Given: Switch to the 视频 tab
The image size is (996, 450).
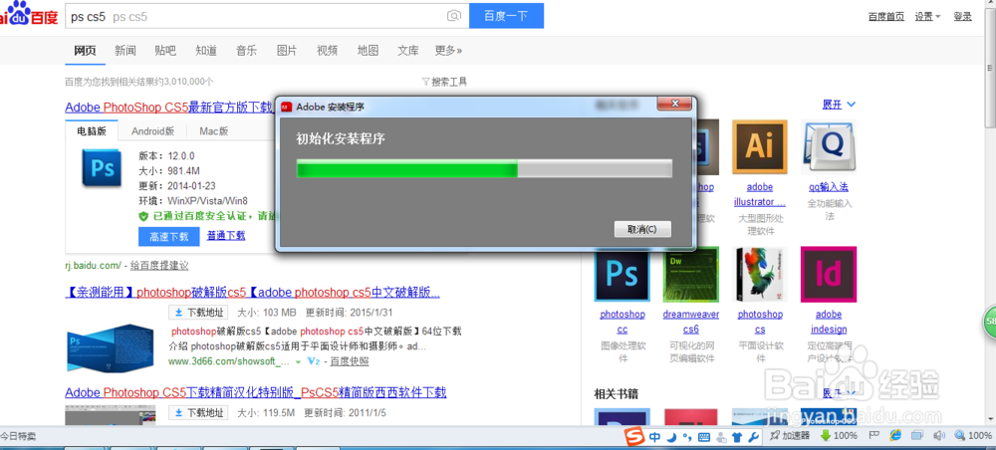Looking at the screenshot, I should point(327,50).
